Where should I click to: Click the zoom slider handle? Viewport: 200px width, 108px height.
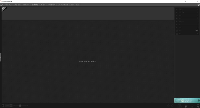20,106
